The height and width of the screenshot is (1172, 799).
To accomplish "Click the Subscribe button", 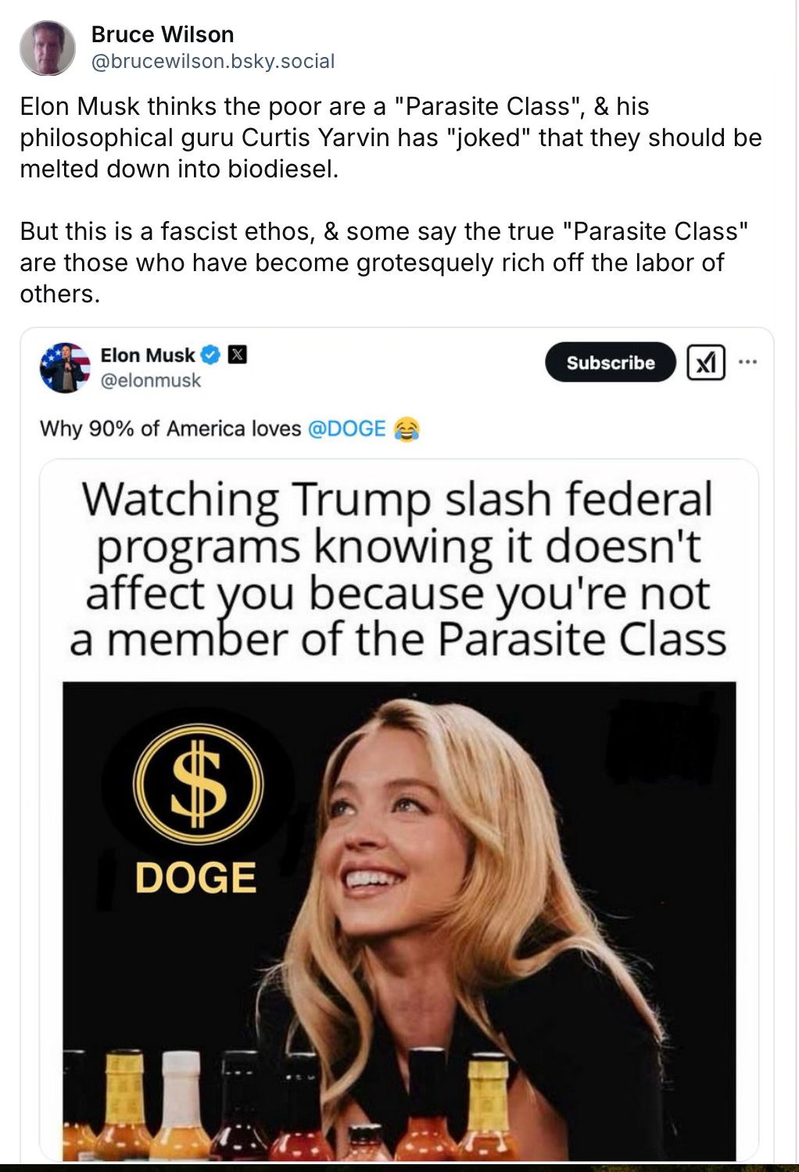I will [x=611, y=363].
